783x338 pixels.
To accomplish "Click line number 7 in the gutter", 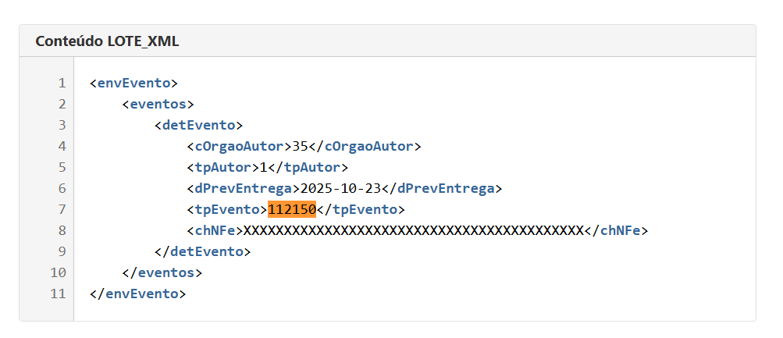I will (x=61, y=209).
